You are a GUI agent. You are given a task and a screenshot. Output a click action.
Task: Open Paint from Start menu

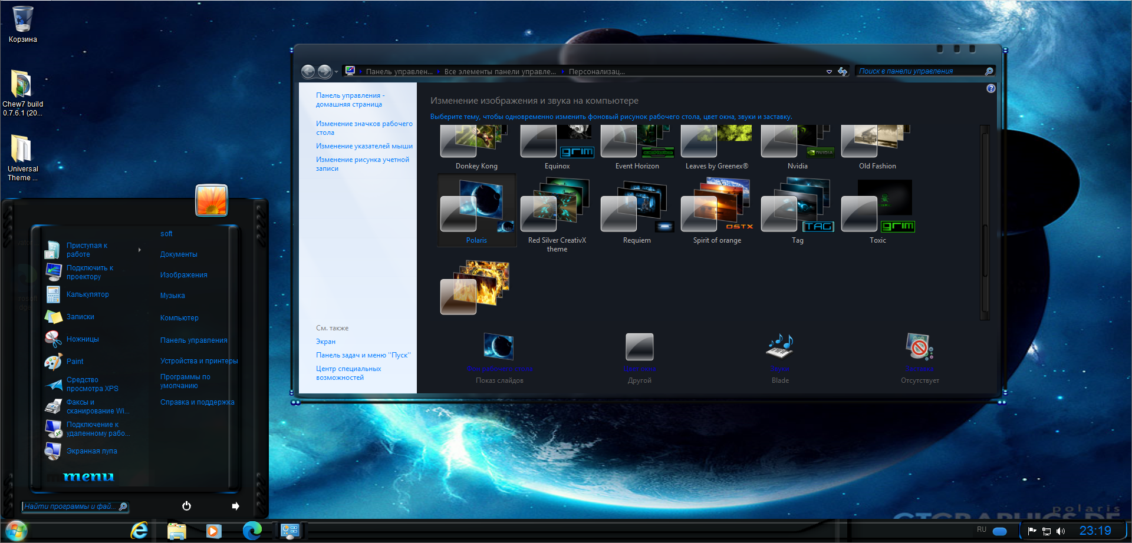click(x=75, y=362)
